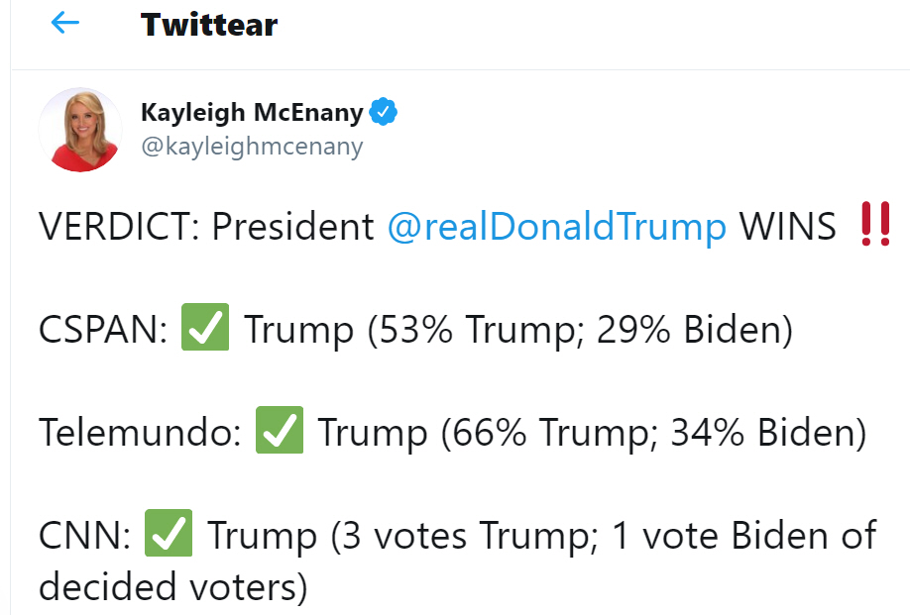
Task: Open Kayleigh McEnany's profile picture
Action: (x=80, y=130)
